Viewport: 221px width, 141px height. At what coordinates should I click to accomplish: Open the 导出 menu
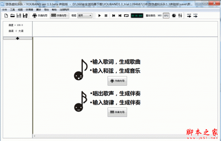[x=46, y=10]
